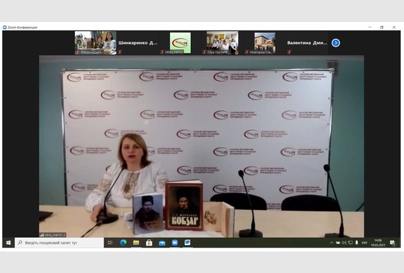Viewport: 404px width, 273px height.
Task: Open Task View on the taskbar
Action: click(x=110, y=242)
